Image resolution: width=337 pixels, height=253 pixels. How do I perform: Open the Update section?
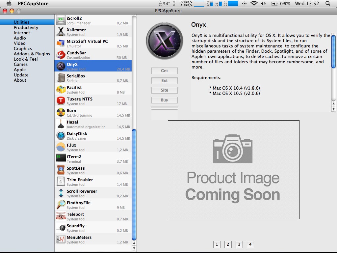(21, 75)
